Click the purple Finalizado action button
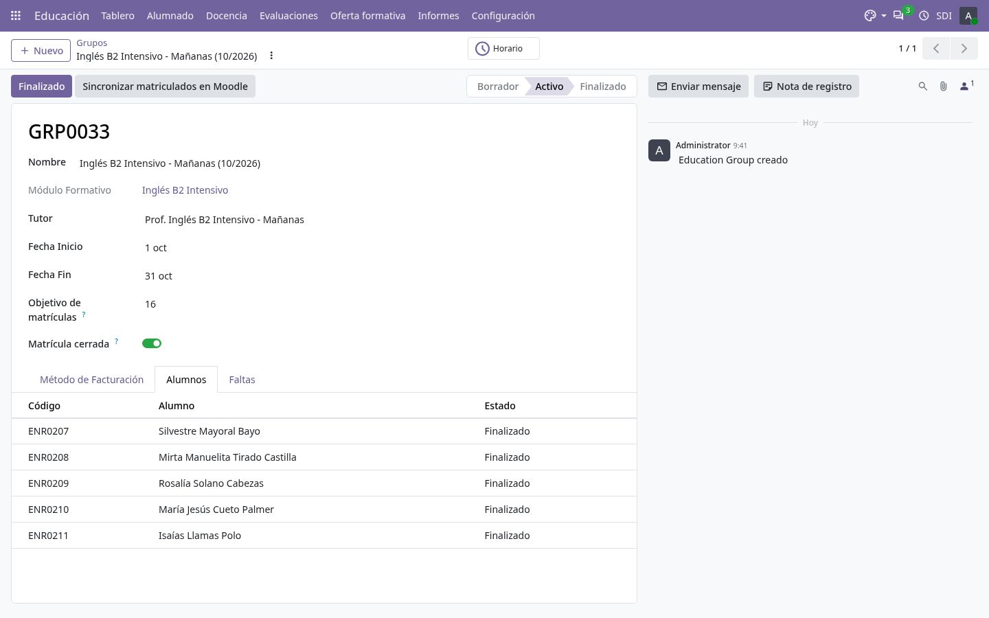 coord(41,87)
